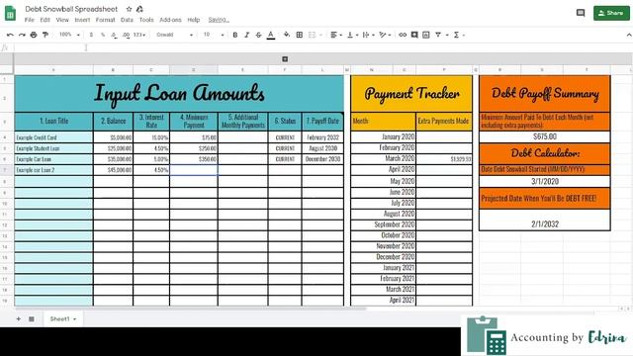
Task: Open the Format menu
Action: point(106,20)
